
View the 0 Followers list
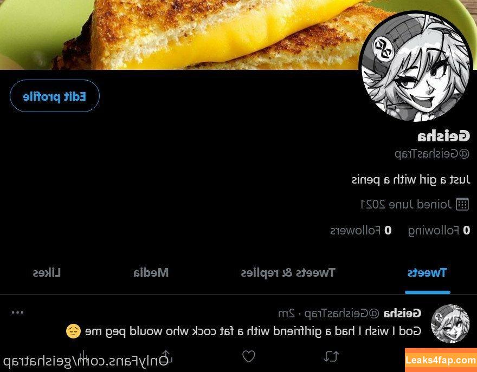pyautogui.click(x=361, y=231)
